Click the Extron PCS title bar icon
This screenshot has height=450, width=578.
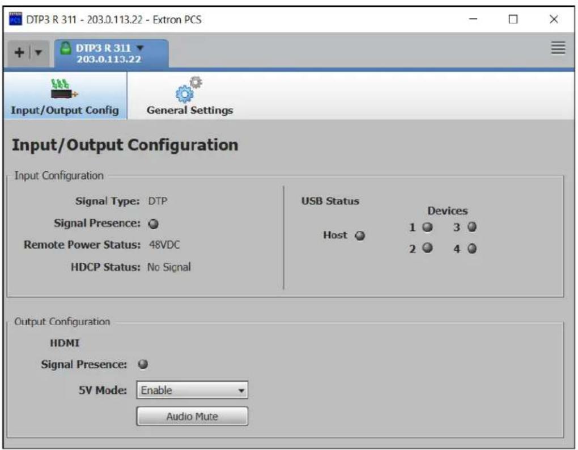[15, 19]
